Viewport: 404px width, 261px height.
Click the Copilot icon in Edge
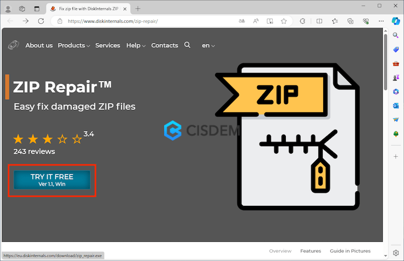395,21
